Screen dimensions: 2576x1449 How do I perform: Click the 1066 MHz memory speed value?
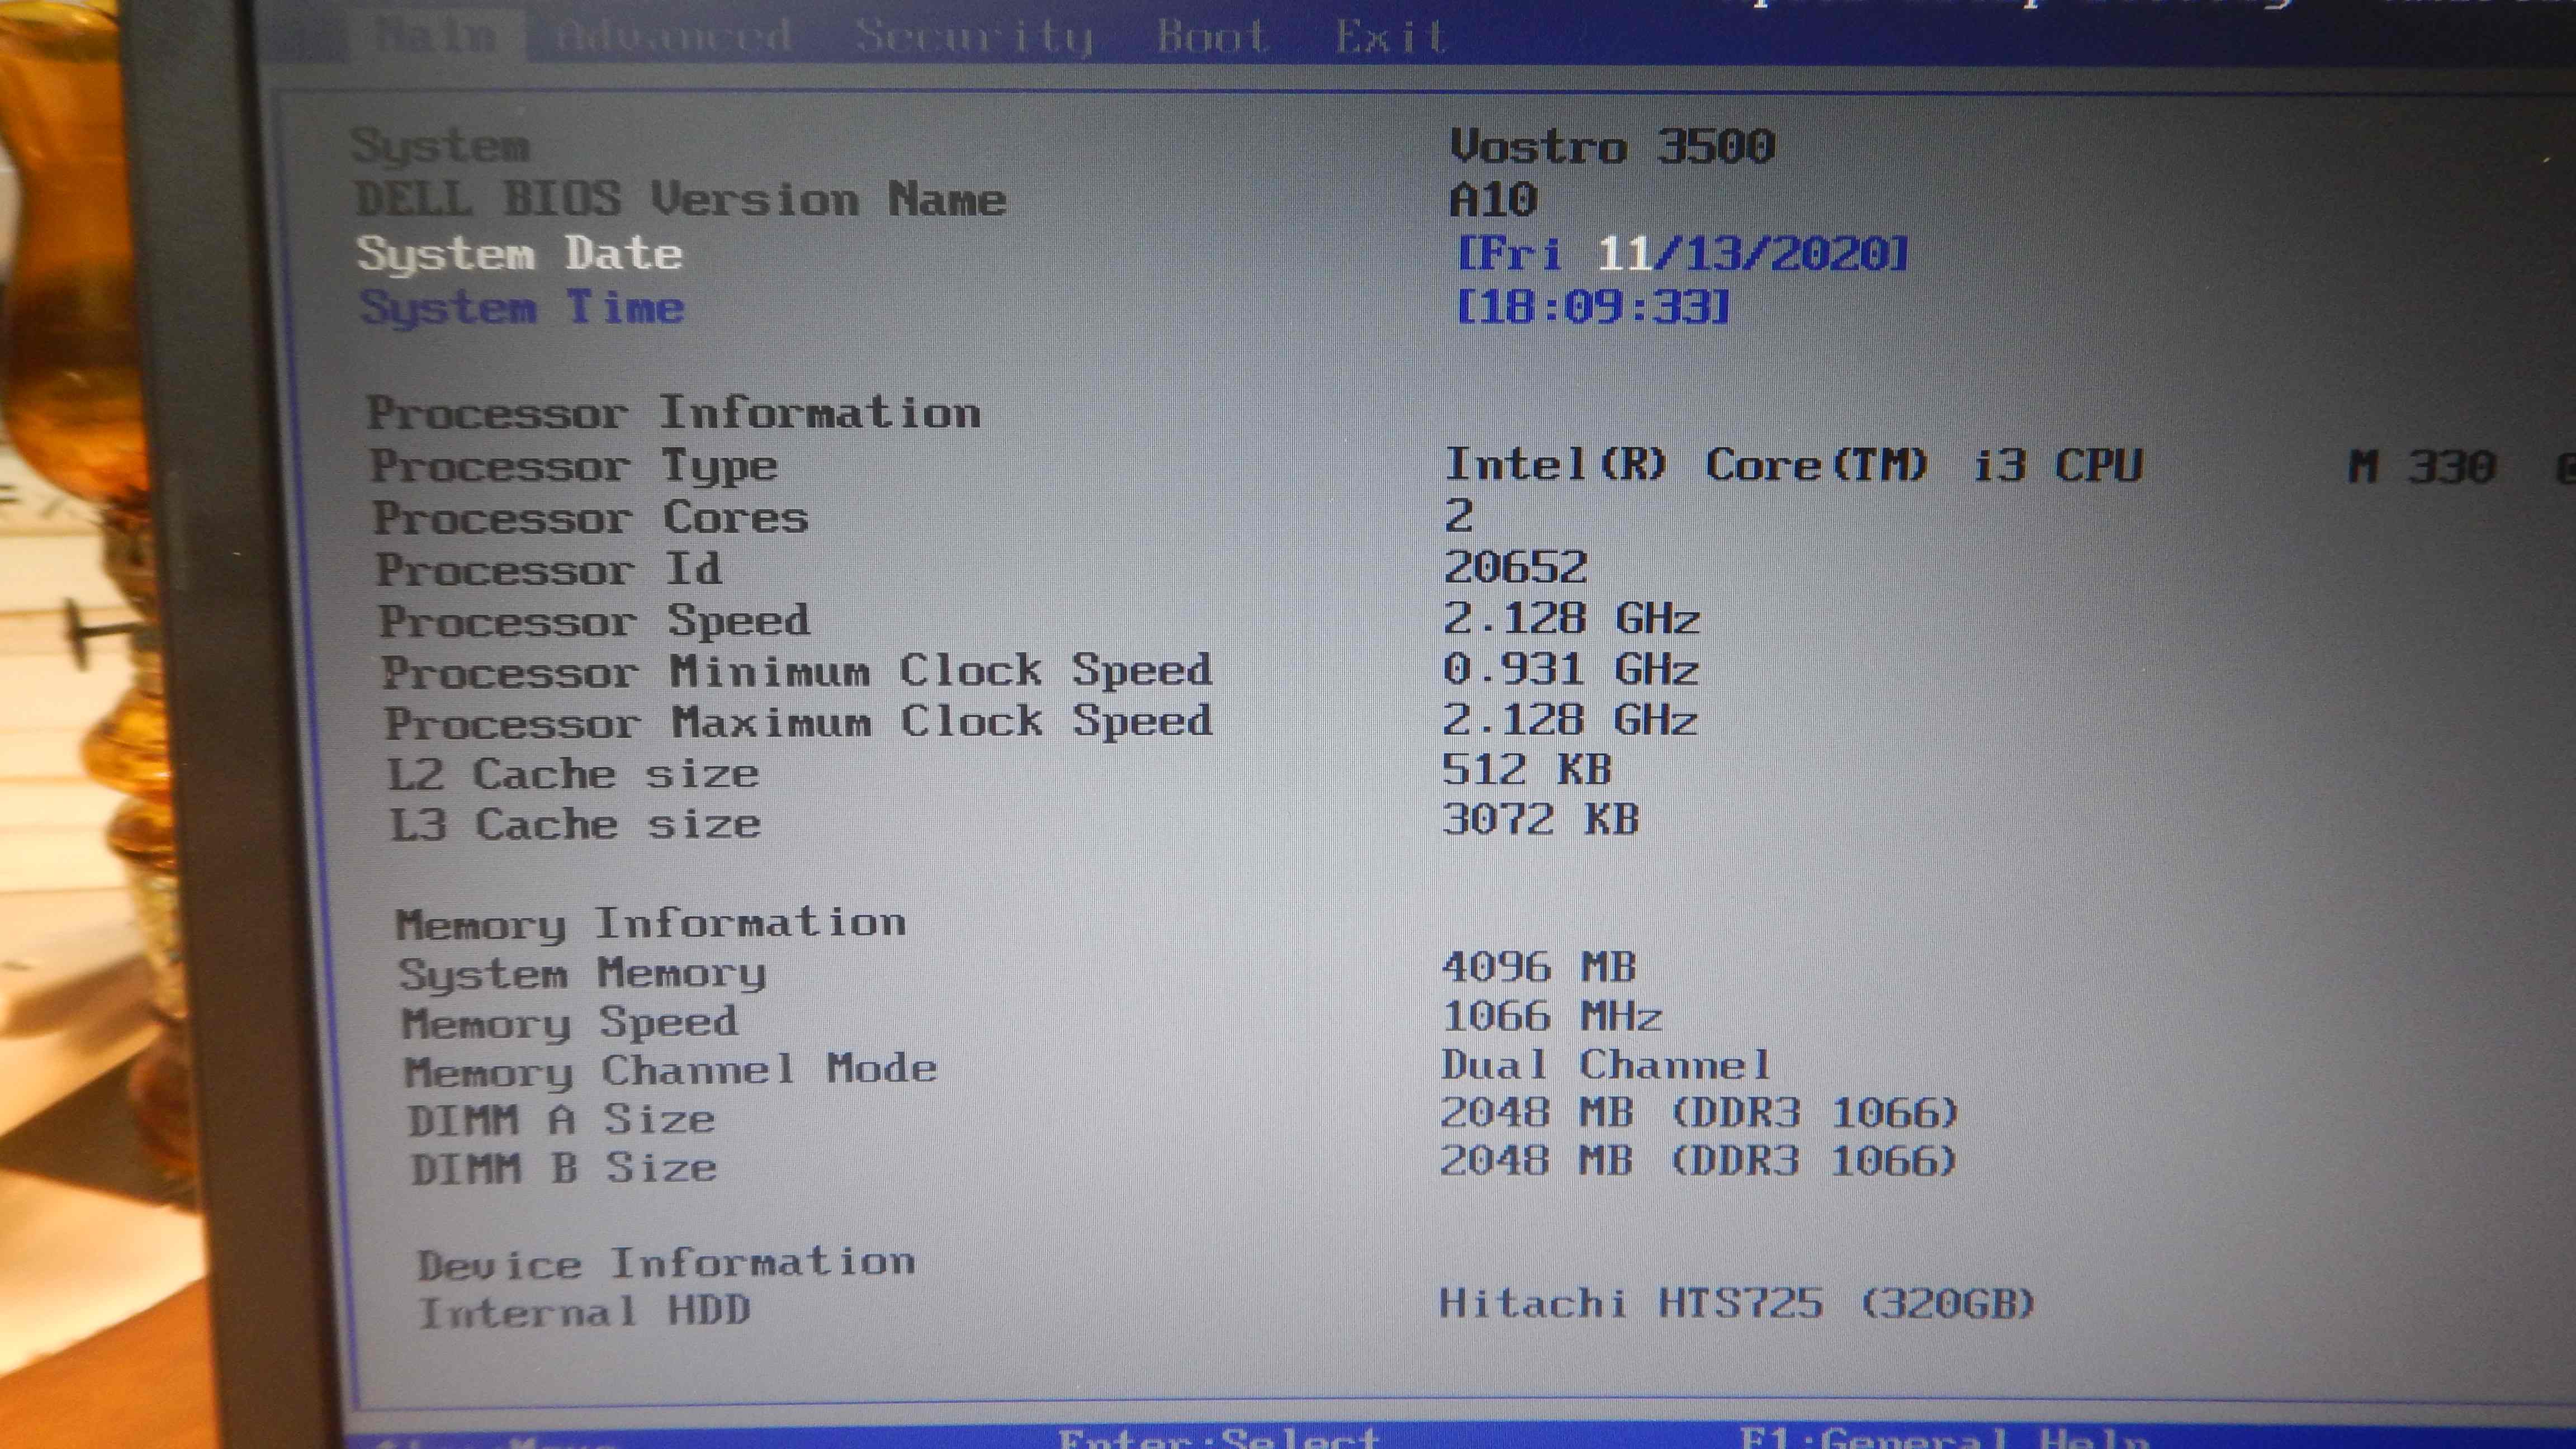click(x=1552, y=1016)
